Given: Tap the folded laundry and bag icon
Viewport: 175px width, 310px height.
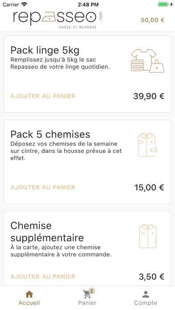Looking at the screenshot, I should point(148,61).
